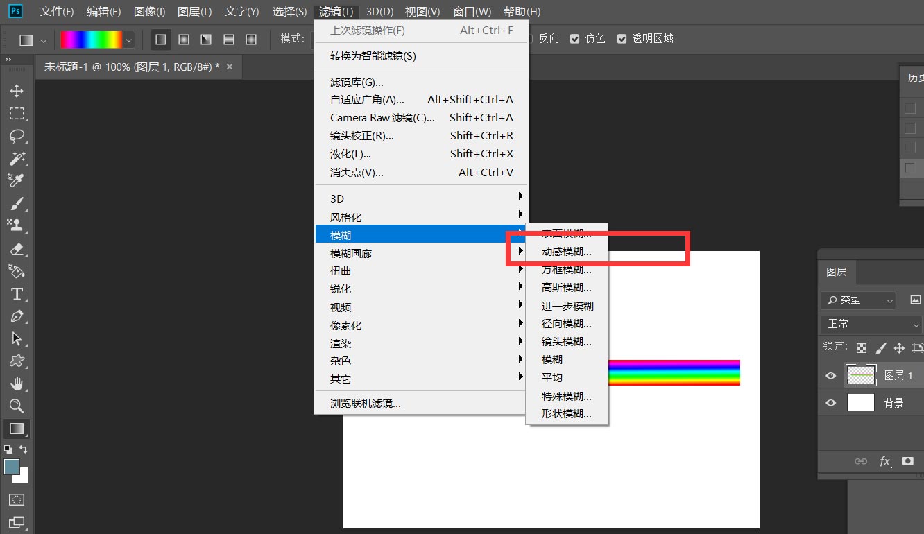
Task: Select the Zoom tool
Action: click(x=17, y=406)
